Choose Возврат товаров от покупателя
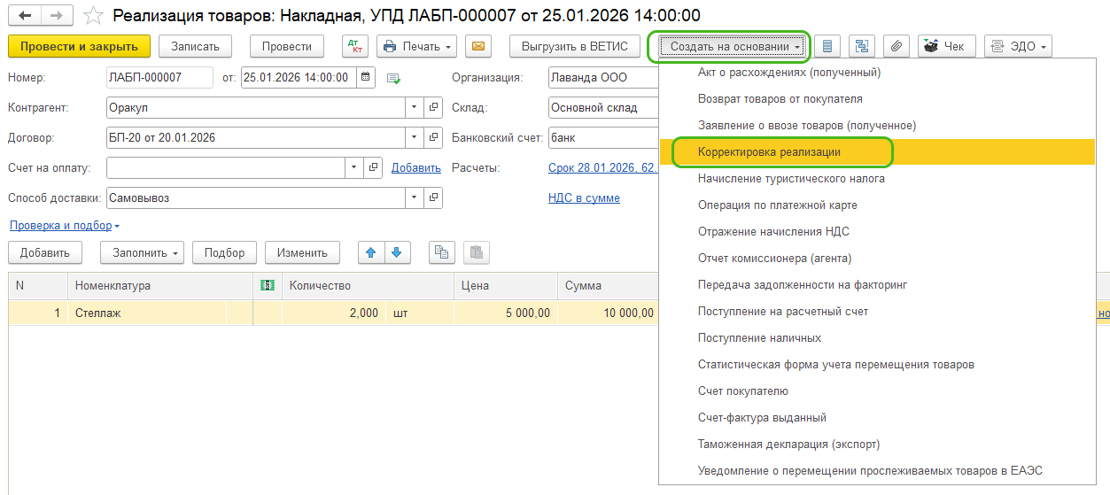1110x495 pixels. 877,99
